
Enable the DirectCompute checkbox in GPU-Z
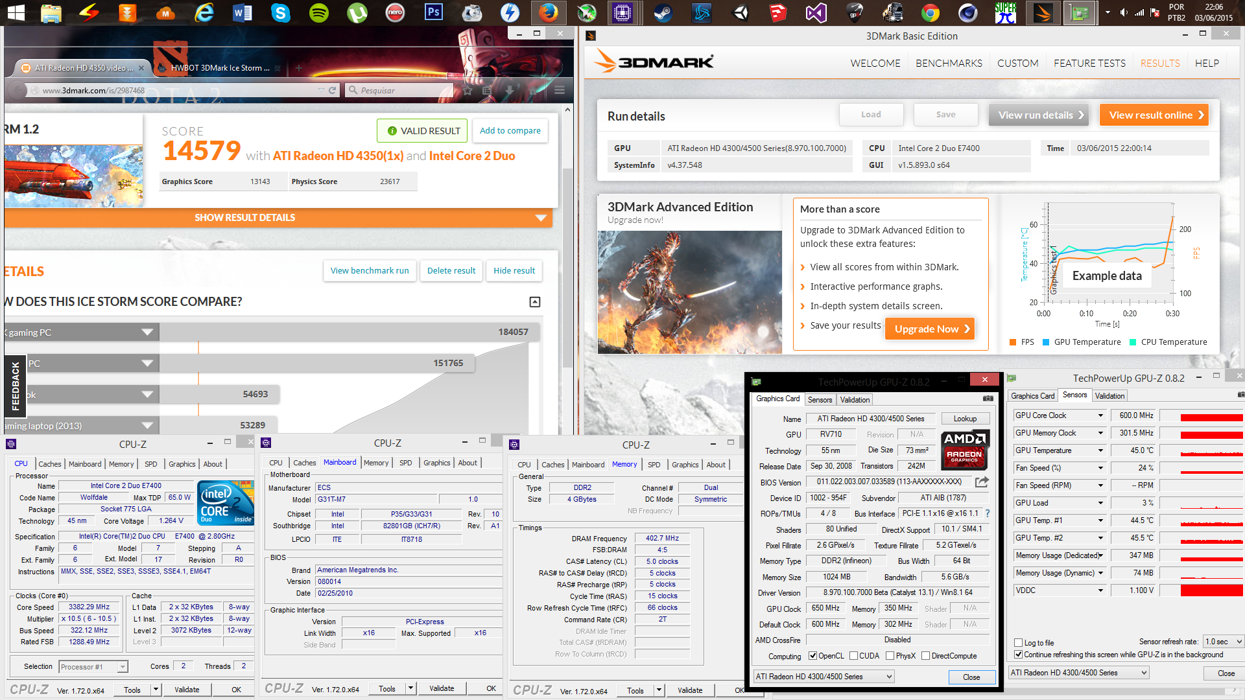[x=926, y=656]
